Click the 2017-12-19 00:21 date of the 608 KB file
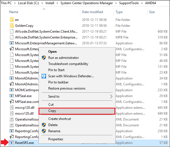The image size is (170, 147). pyautogui.click(x=94, y=32)
